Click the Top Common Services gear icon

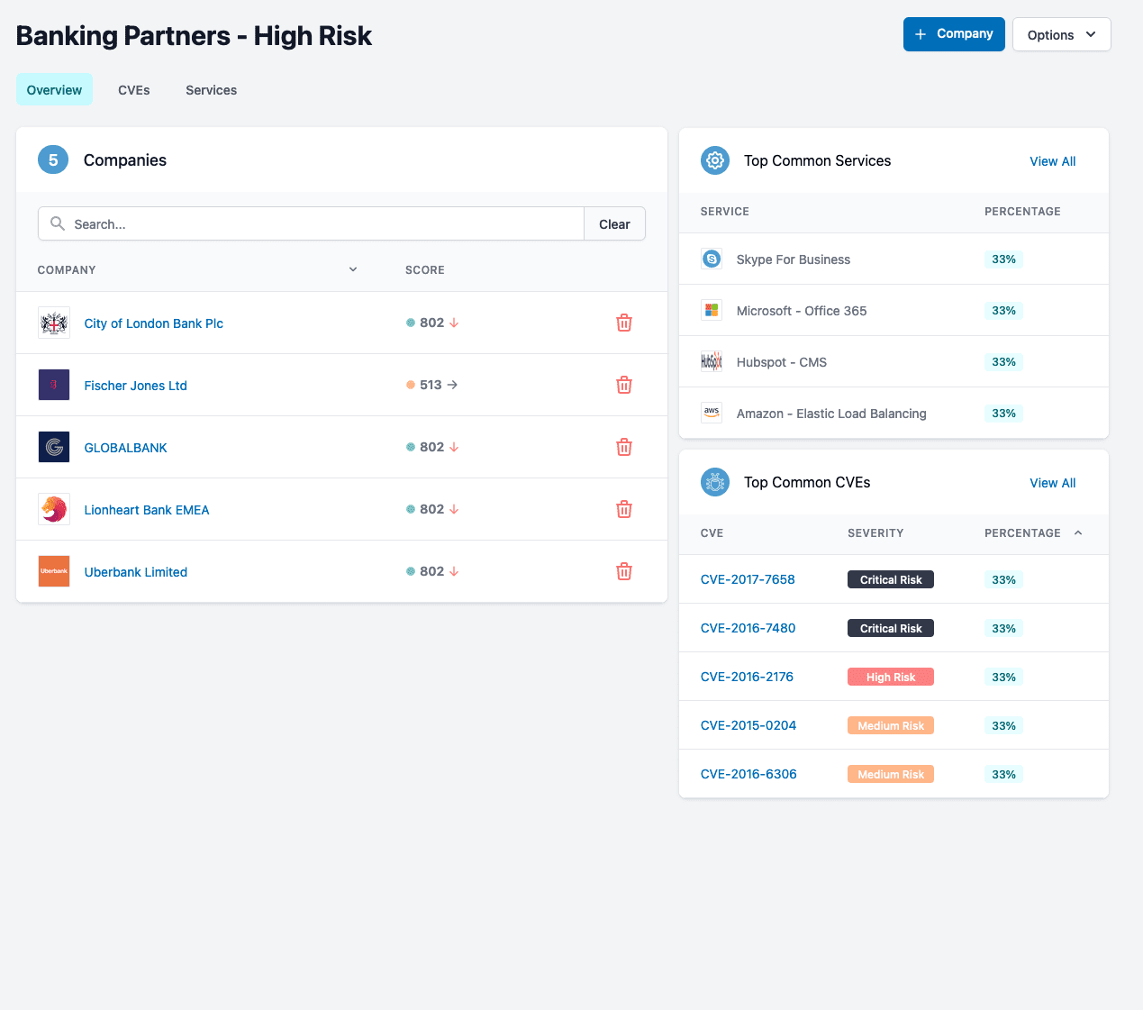715,160
